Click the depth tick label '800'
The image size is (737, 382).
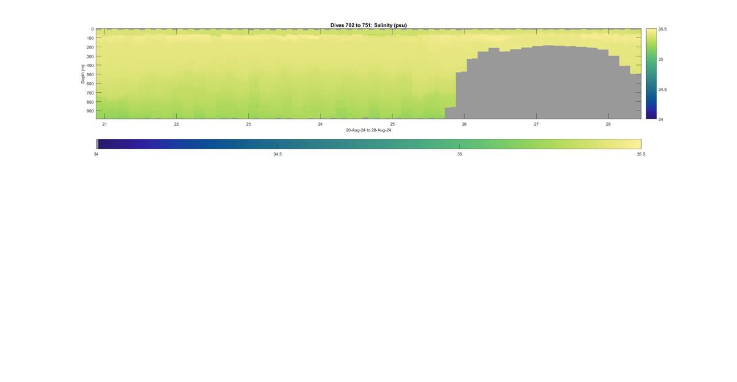90,102
